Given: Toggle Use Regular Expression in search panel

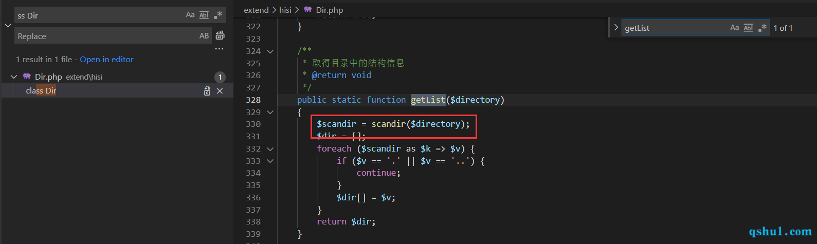Looking at the screenshot, I should [218, 15].
